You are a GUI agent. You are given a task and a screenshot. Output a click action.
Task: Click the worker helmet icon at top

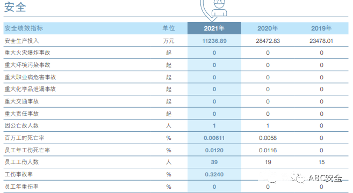[219, 9]
